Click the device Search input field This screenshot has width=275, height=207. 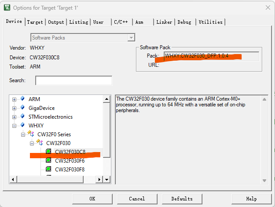73,80
